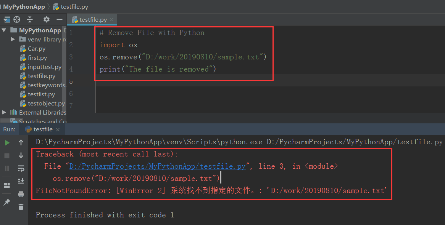Open project panel settings gear
Screen dimensions: 445x225
(x=47, y=19)
